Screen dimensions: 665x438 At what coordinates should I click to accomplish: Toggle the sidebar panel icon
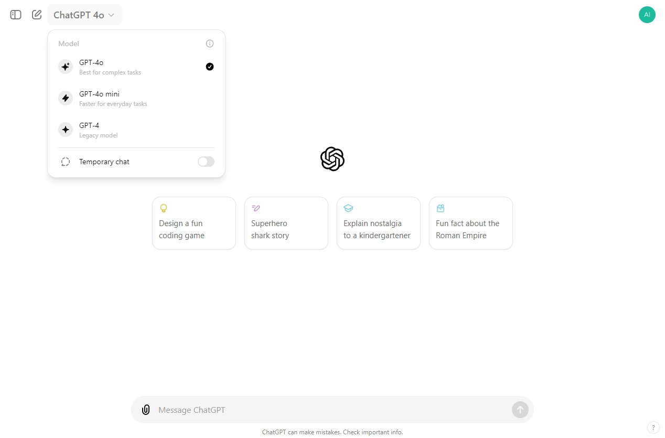click(16, 15)
